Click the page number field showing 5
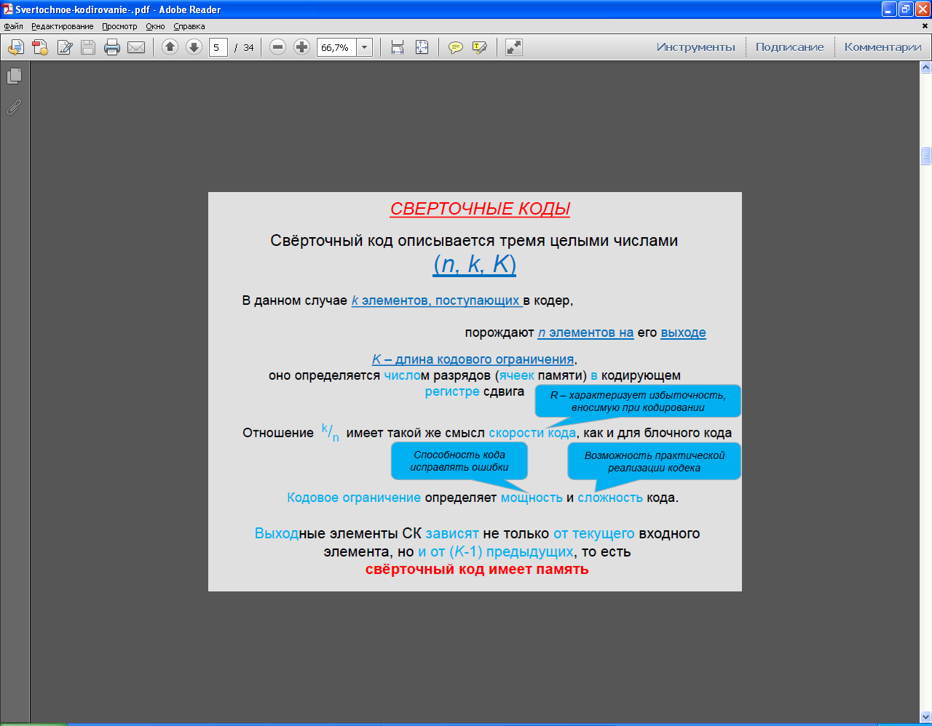 (218, 47)
